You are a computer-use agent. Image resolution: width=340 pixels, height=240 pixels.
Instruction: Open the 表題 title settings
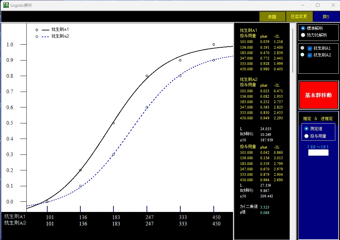[272, 17]
